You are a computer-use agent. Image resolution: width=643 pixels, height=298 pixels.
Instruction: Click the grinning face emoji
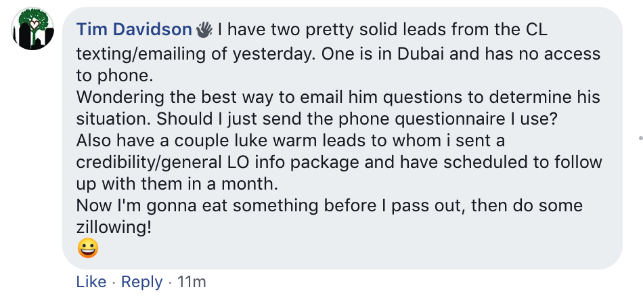click(x=87, y=249)
